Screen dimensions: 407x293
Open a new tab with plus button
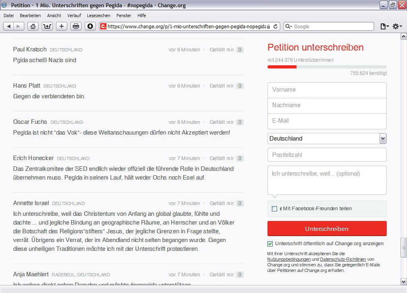62,26
